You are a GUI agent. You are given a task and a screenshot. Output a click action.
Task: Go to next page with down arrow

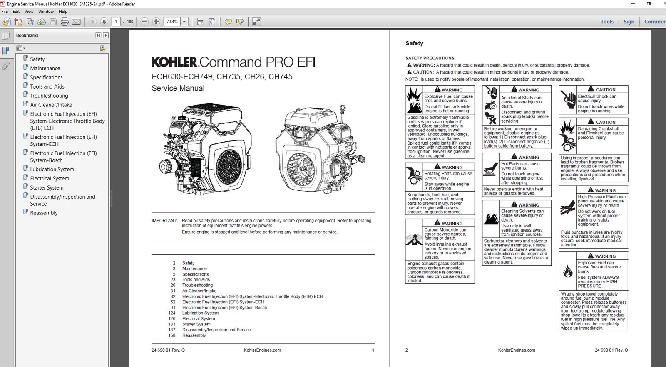[x=104, y=22]
